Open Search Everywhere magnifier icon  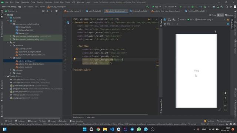tap(227, 7)
